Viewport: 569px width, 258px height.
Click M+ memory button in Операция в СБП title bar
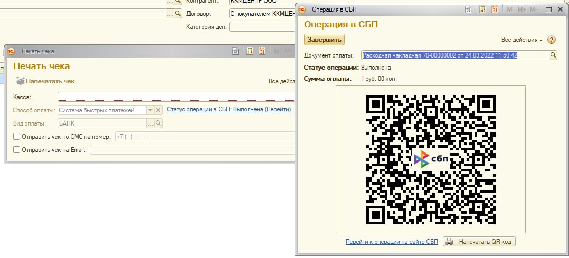coord(521,10)
